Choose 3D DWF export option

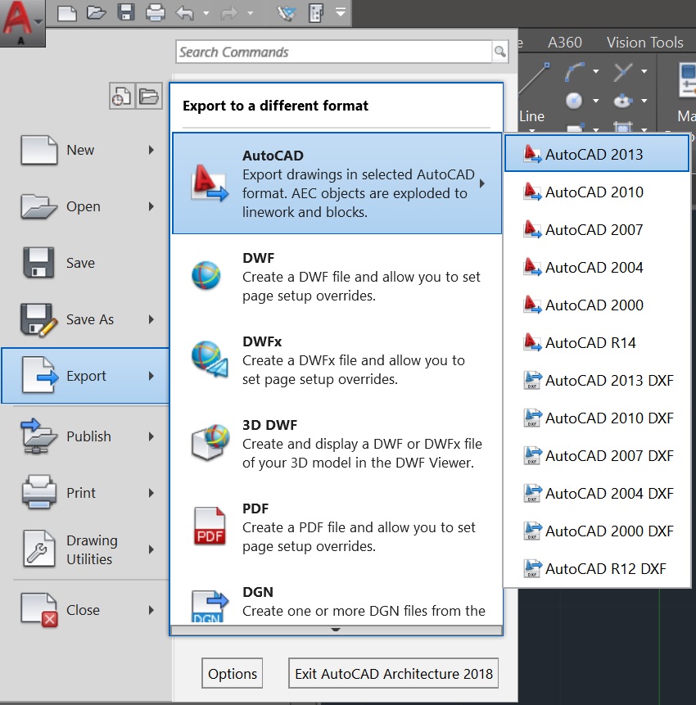point(337,443)
